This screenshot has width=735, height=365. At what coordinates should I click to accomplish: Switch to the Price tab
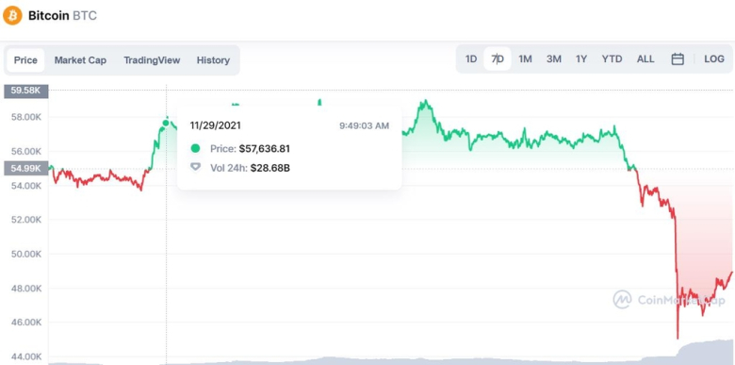pos(25,60)
